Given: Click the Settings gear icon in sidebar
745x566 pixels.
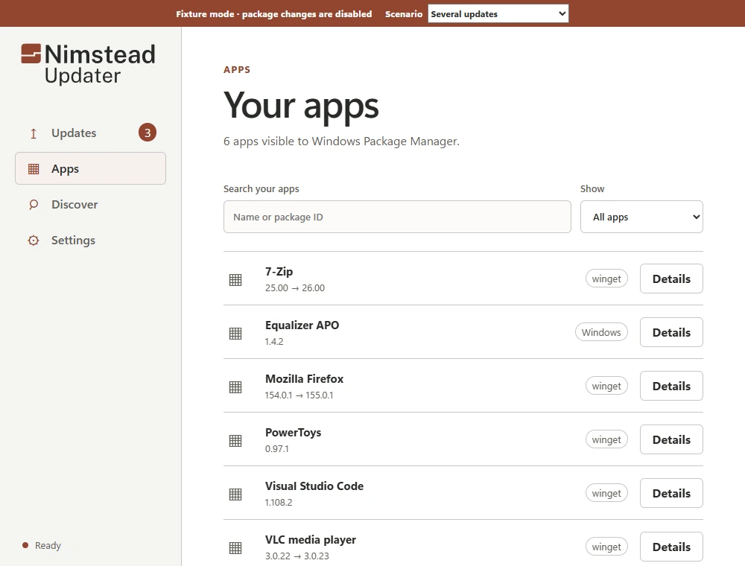Looking at the screenshot, I should pyautogui.click(x=34, y=241).
